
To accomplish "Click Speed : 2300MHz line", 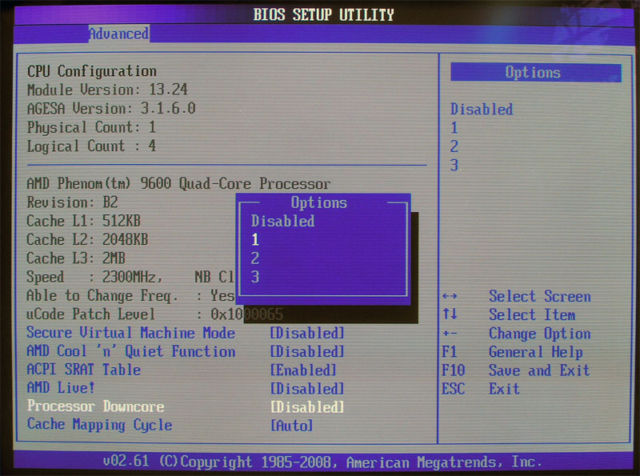I will [x=94, y=277].
